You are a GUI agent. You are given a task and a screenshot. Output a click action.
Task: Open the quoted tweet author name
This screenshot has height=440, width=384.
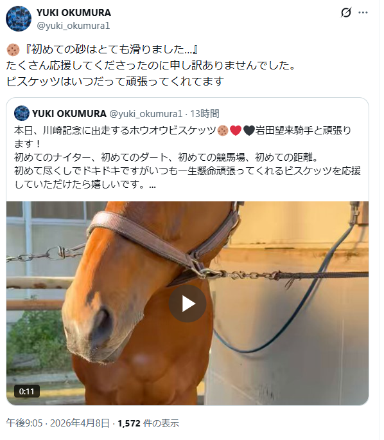tap(69, 114)
